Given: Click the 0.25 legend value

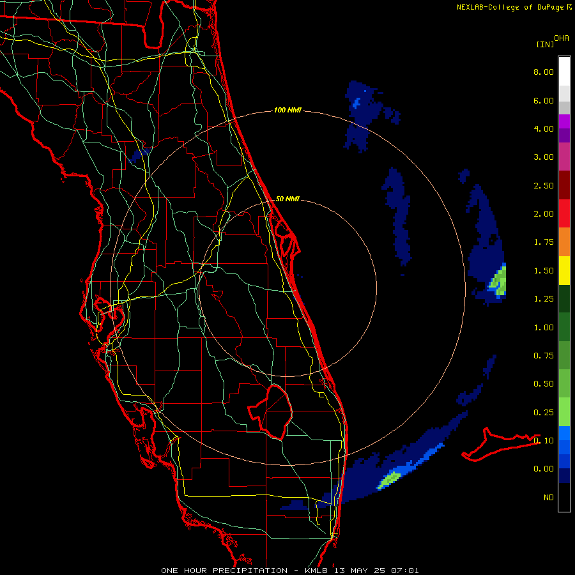Looking at the screenshot, I should pyautogui.click(x=543, y=413).
